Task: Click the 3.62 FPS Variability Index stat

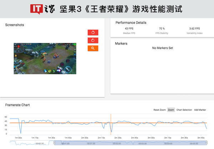Action: click(195, 29)
